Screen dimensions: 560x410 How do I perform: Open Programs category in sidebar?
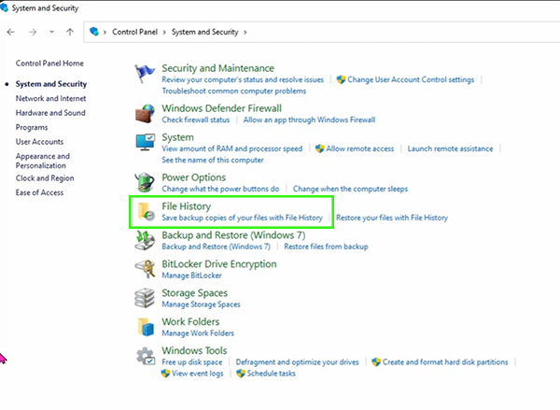(32, 127)
